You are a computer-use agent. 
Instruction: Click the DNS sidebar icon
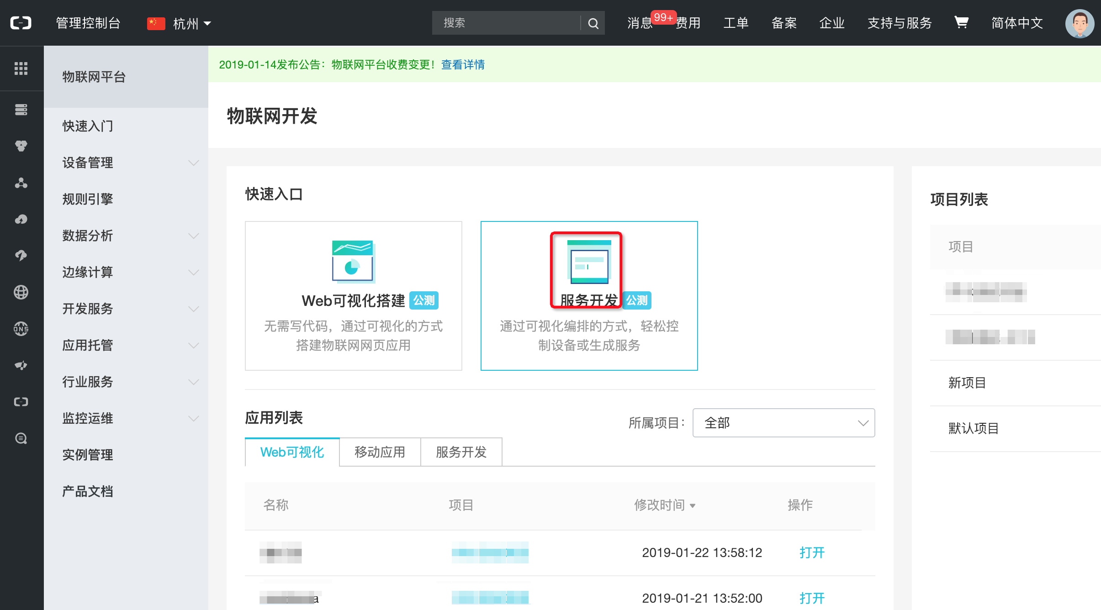tap(21, 329)
